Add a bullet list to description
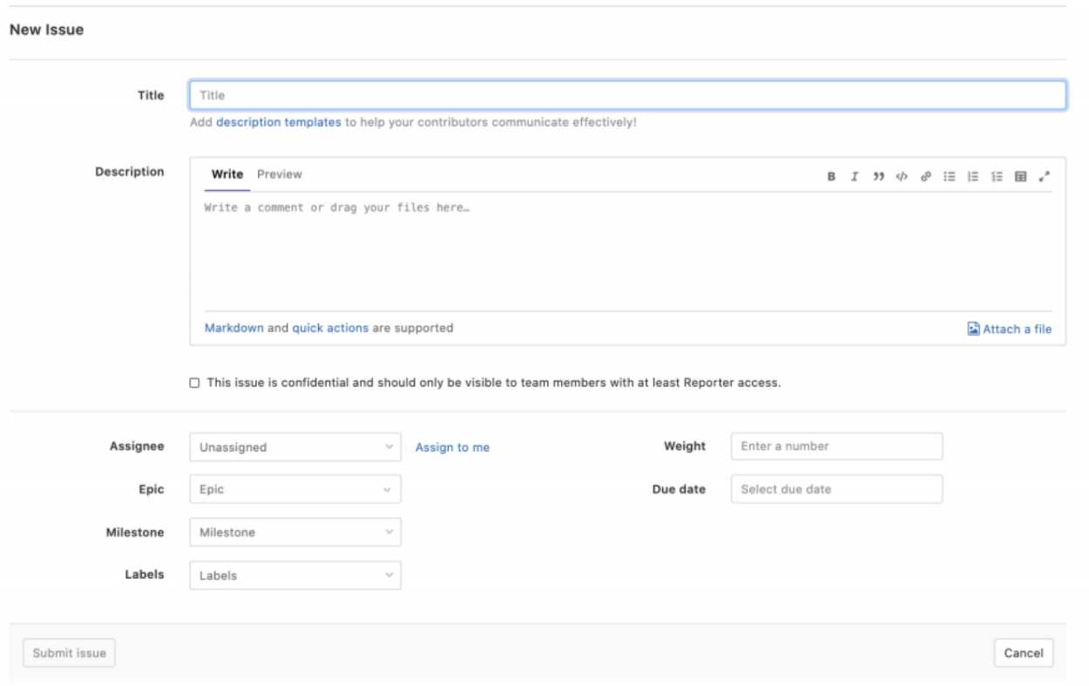 point(950,176)
